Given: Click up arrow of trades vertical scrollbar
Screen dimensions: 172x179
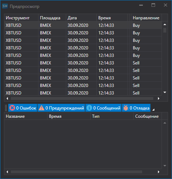Looking at the screenshot, I should point(165,24).
